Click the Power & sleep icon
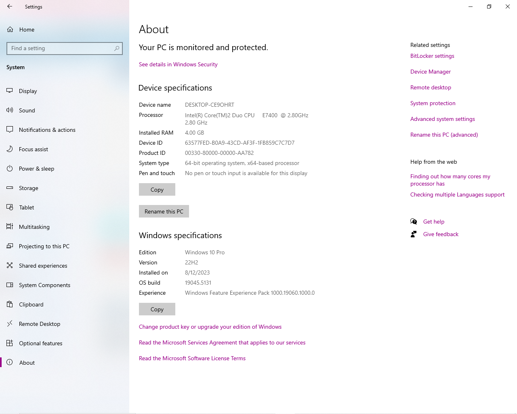Image resolution: width=517 pixels, height=414 pixels. tap(10, 169)
